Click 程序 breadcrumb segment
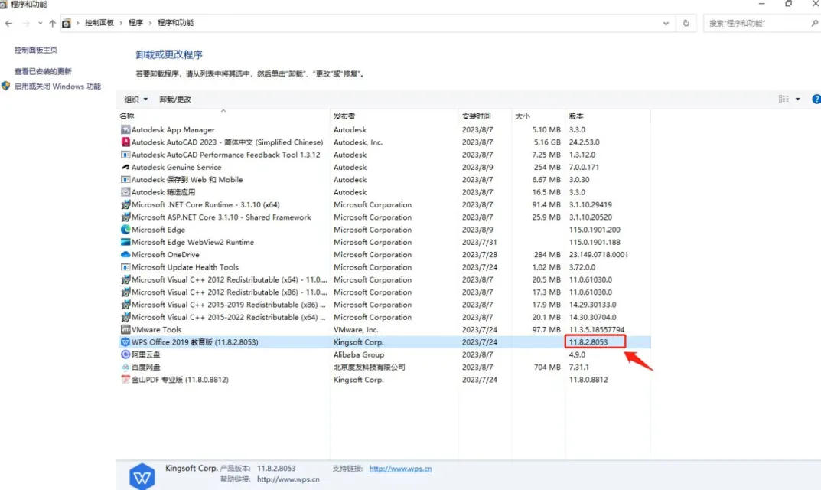The height and width of the screenshot is (490, 821). point(135,23)
